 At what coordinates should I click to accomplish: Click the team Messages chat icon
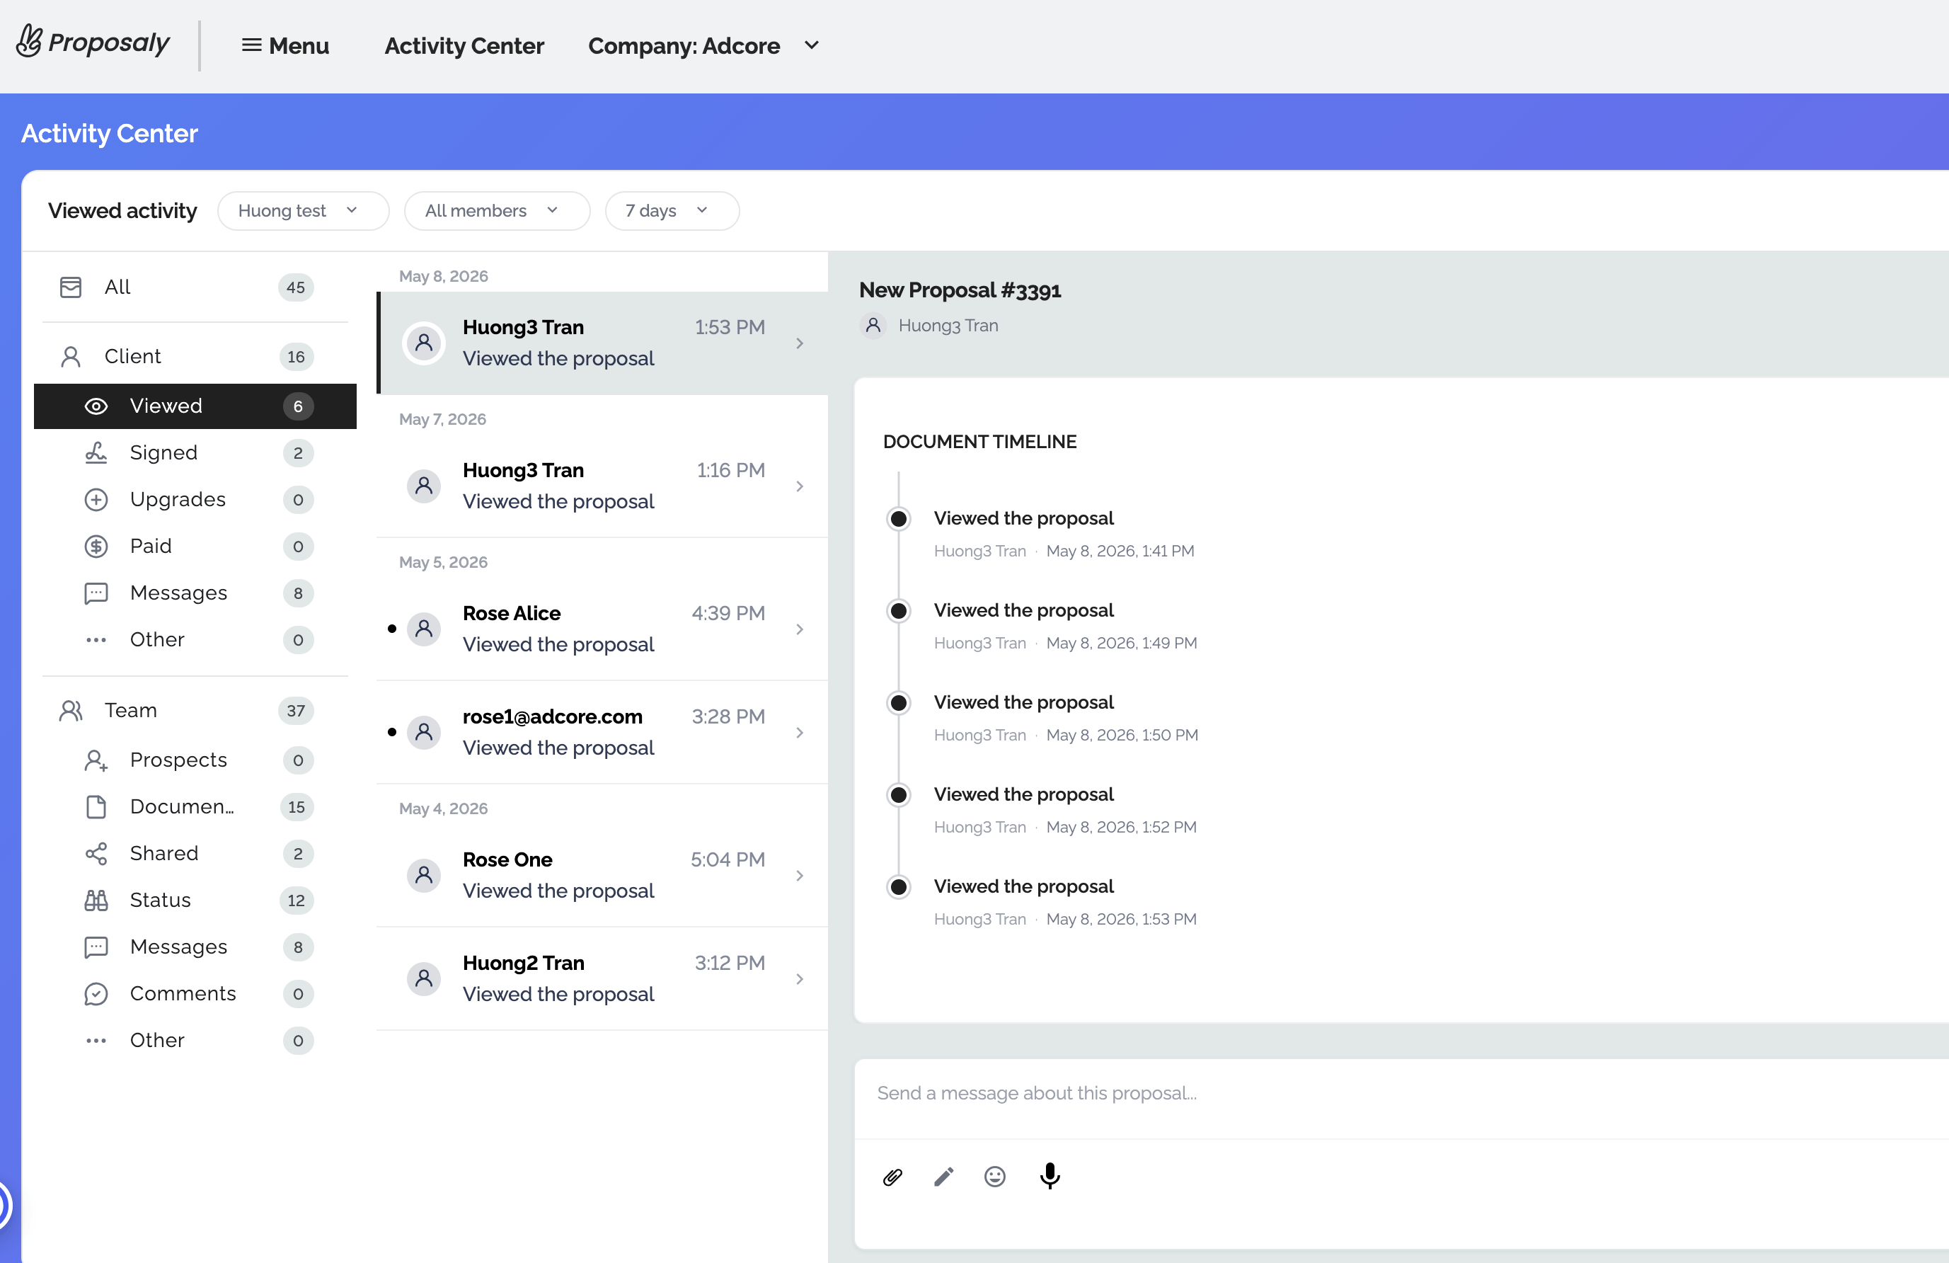click(x=97, y=947)
